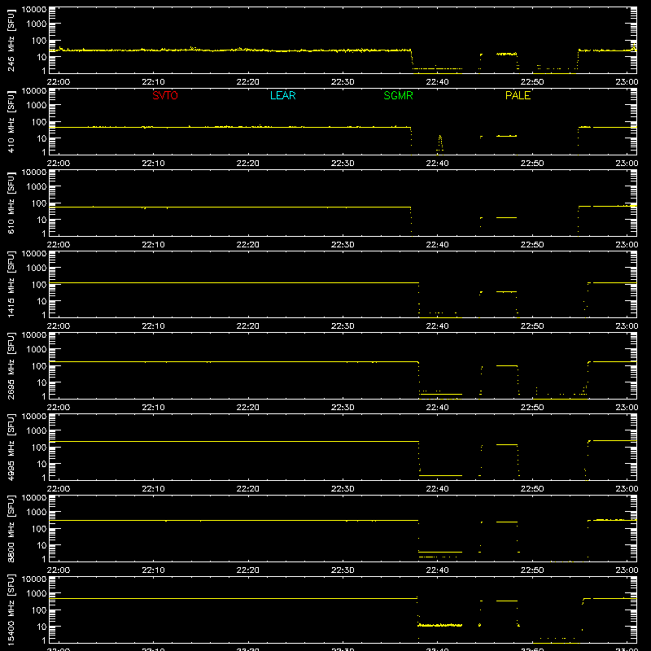The height and width of the screenshot is (651, 651).
Task: Click 22:30 tick label under 4995 MHz plot
Action: click(343, 489)
